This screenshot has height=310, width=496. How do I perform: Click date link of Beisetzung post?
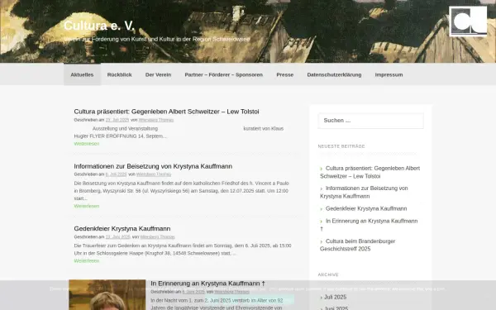pos(116,174)
